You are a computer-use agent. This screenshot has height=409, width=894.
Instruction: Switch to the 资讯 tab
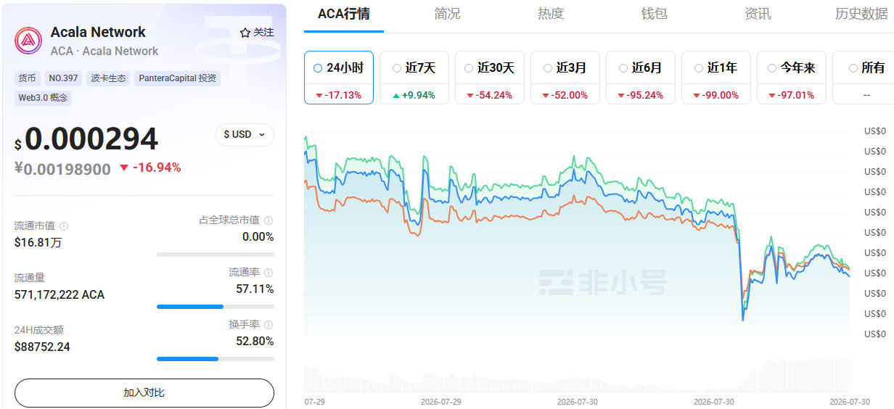(758, 14)
